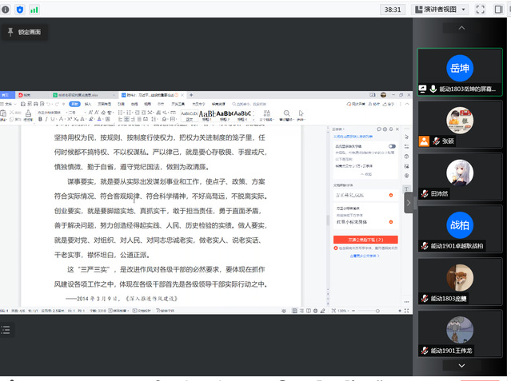The image size is (511, 381).
Task: Click the lock screen pin icon
Action: (10, 32)
